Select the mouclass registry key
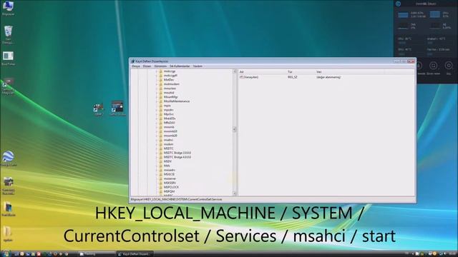The image size is (458, 257). [x=170, y=89]
